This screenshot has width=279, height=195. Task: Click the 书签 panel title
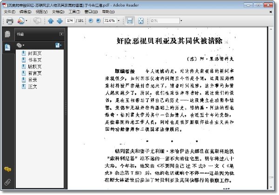(20, 34)
